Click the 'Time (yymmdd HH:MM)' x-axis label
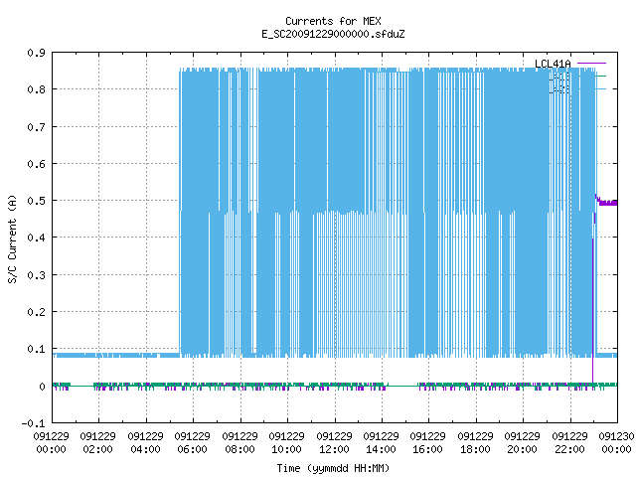Viewport: 636px width, 477px height. 333,468
